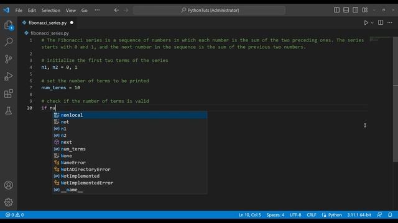Place cursor on line 7 num_terms = 10
Screen dimensions: 398x223
pyautogui.click(x=61, y=88)
